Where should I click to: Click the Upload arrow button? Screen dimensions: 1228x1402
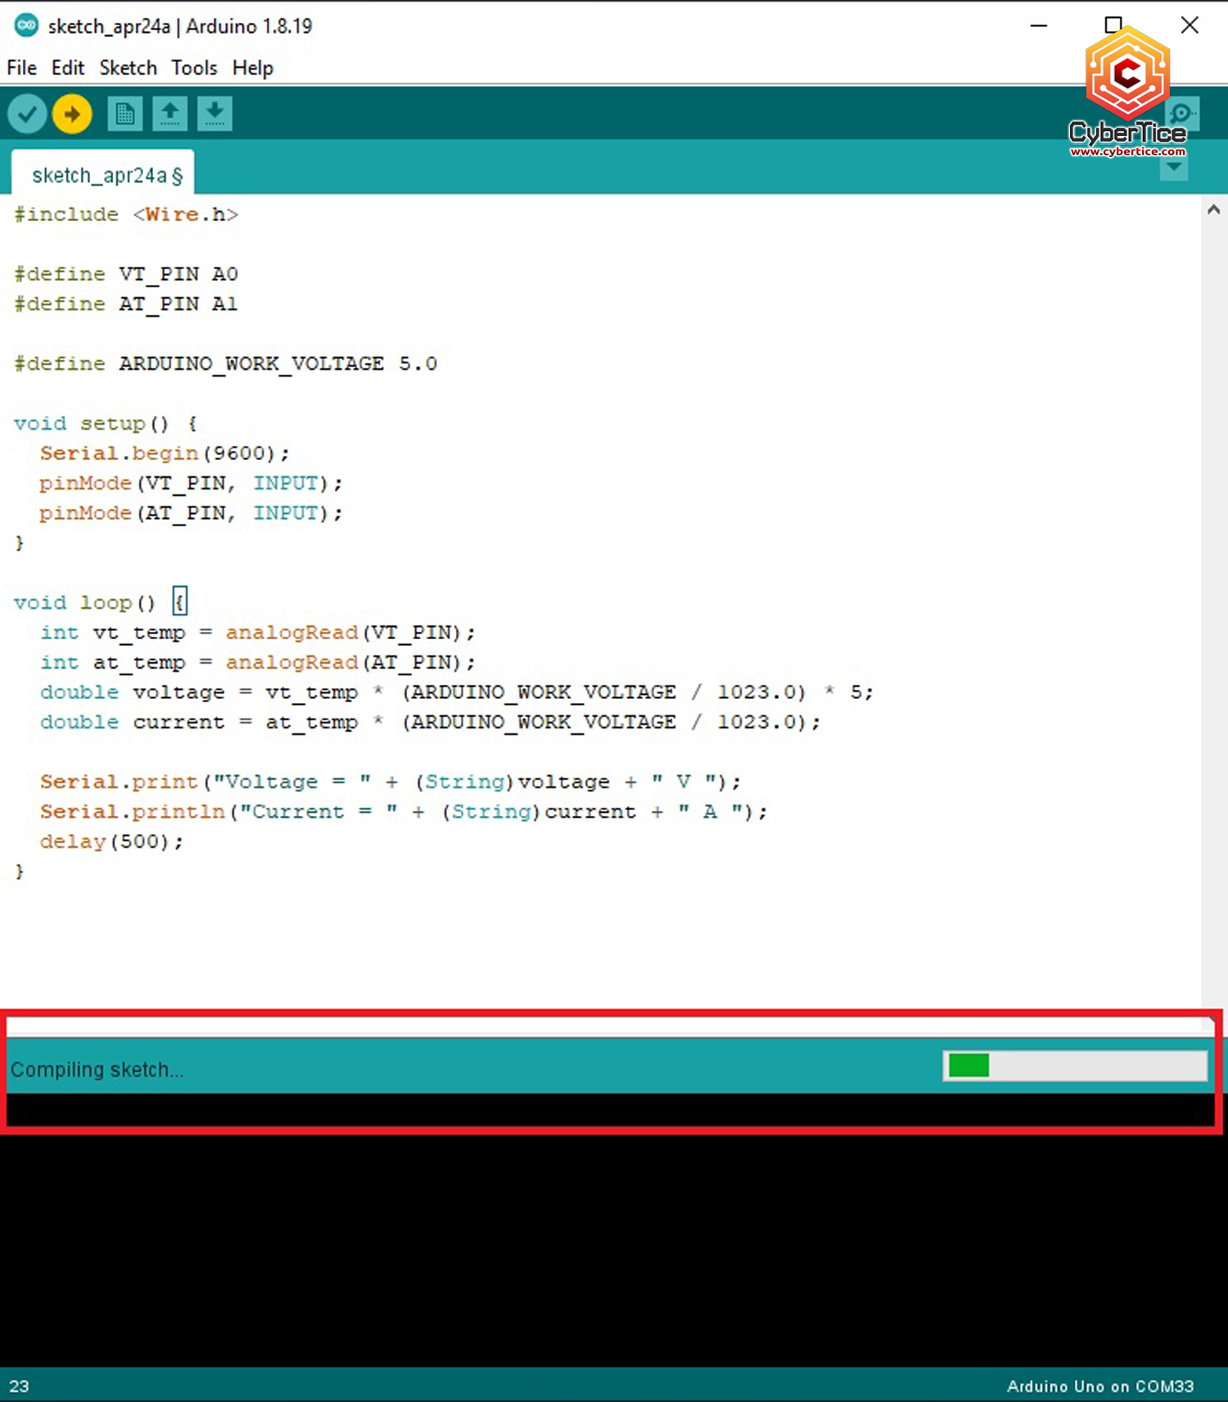click(72, 114)
